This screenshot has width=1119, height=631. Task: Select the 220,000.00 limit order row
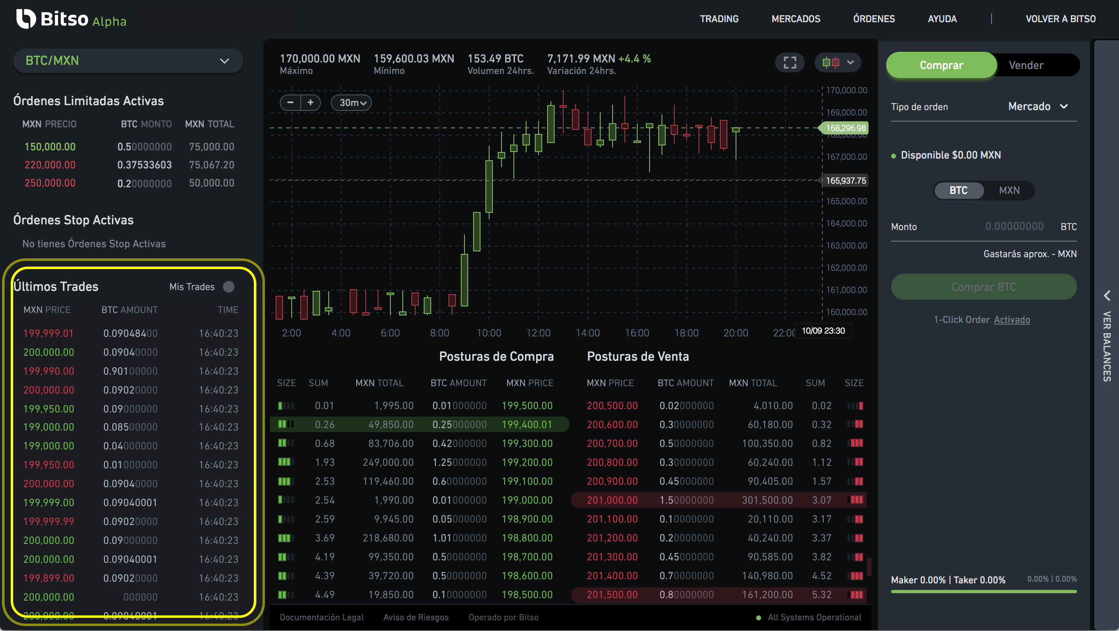coord(129,165)
